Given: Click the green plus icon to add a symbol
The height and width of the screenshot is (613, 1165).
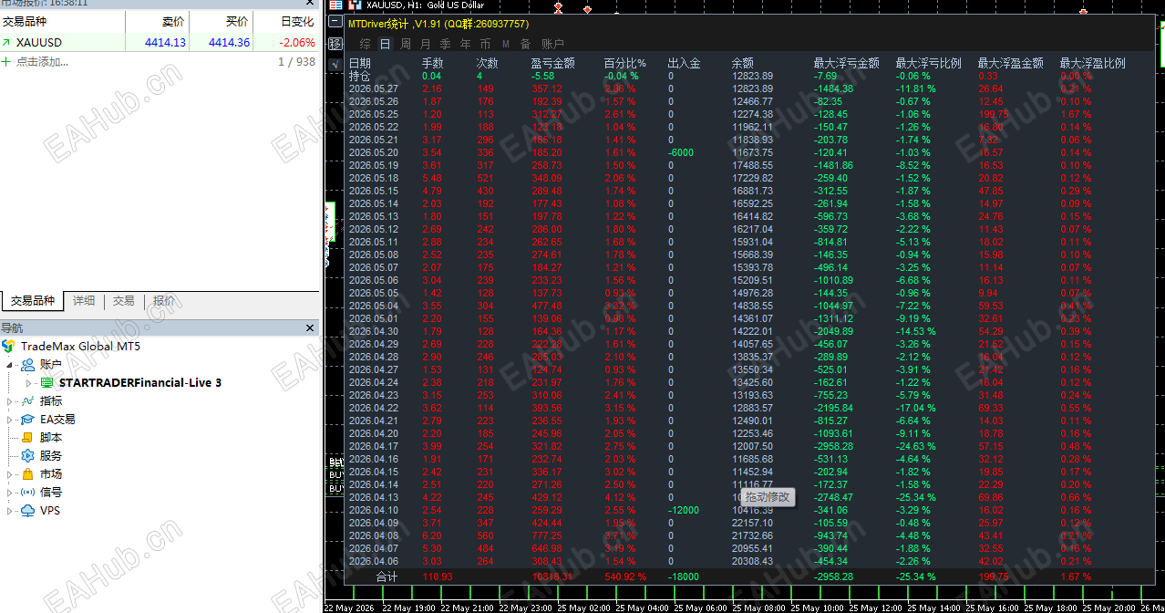Looking at the screenshot, I should [x=6, y=62].
